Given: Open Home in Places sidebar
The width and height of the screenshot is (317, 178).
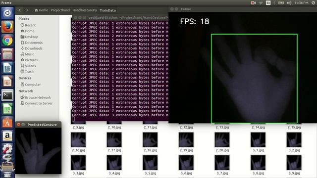Looking at the screenshot, I should click(x=28, y=31).
